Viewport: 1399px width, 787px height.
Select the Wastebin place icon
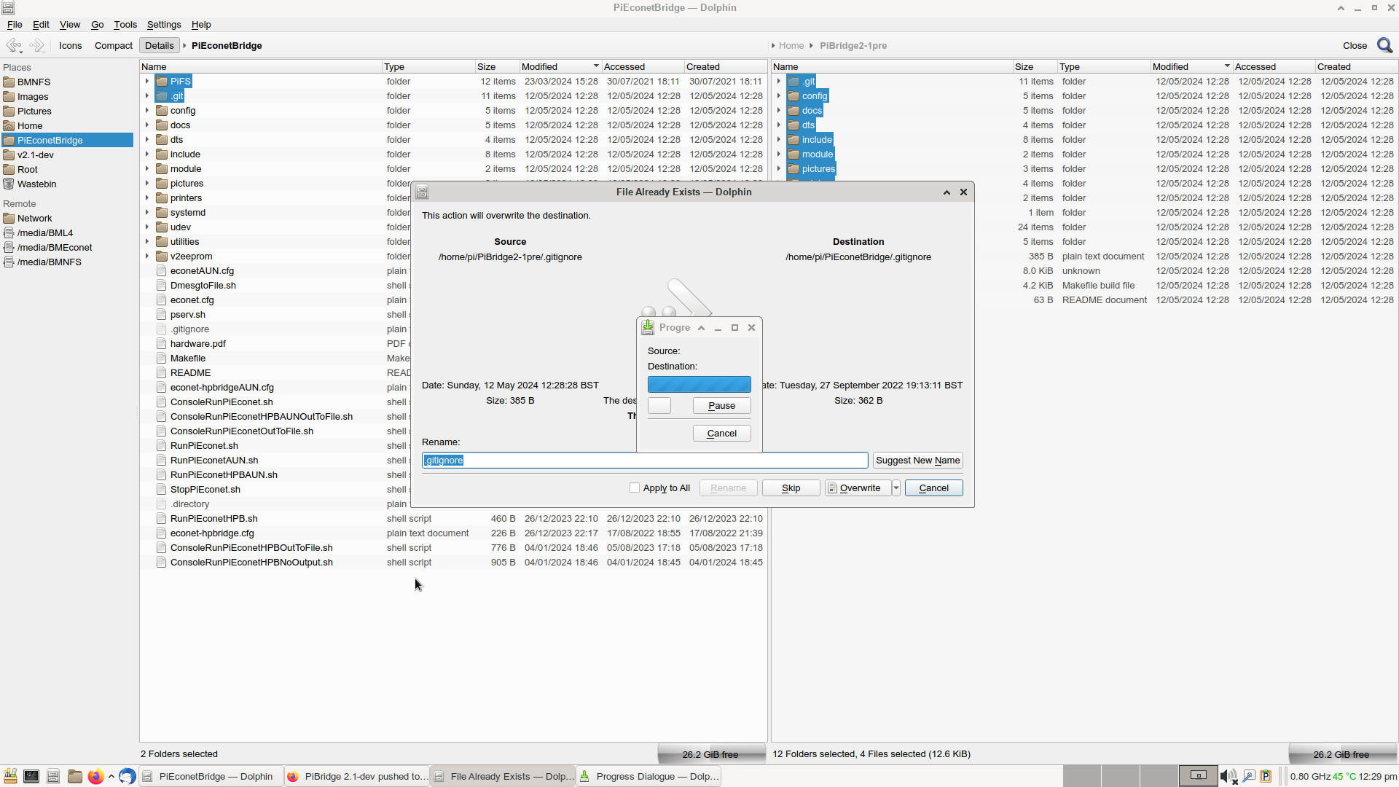coord(9,184)
